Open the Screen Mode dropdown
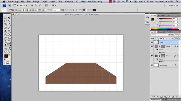 click(54, 5)
